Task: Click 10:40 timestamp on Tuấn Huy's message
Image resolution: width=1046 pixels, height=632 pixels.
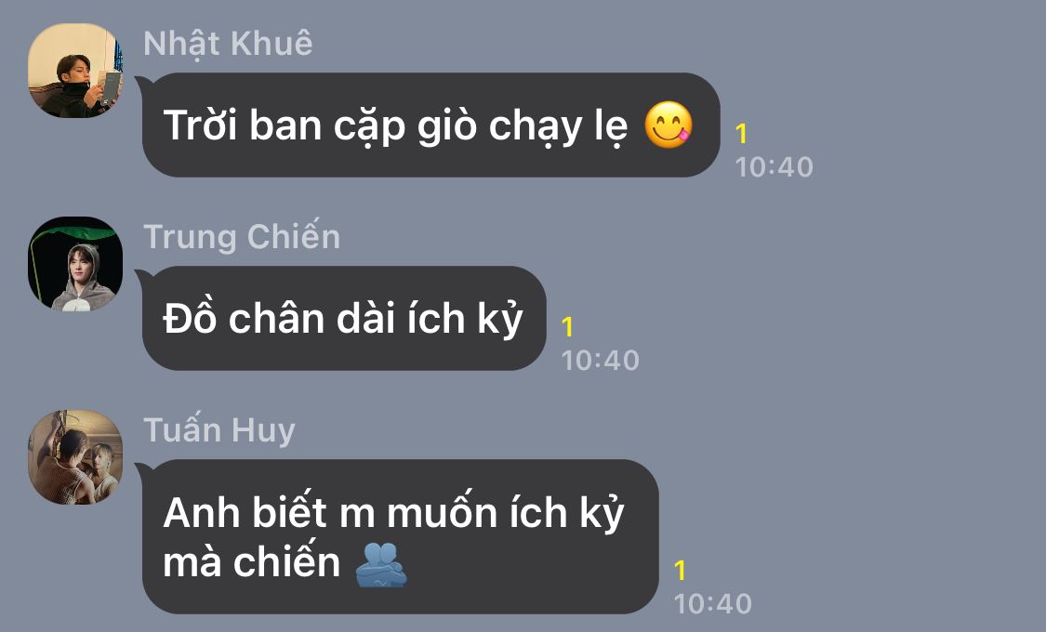Action: point(712,604)
